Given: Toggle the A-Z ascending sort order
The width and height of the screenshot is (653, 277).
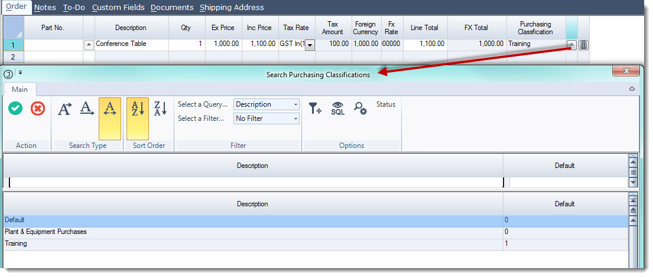Looking at the screenshot, I should pos(138,118).
